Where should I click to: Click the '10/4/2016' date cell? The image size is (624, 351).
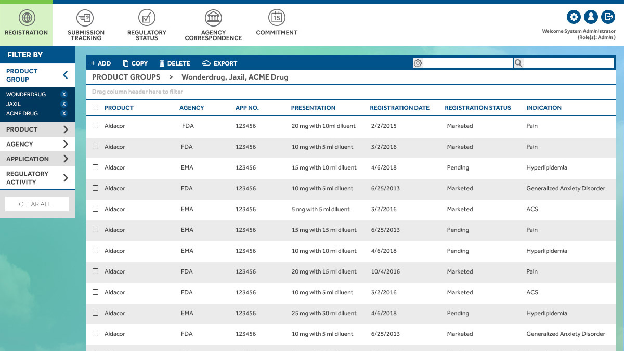point(385,271)
